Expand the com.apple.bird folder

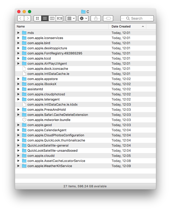coord(18,43)
